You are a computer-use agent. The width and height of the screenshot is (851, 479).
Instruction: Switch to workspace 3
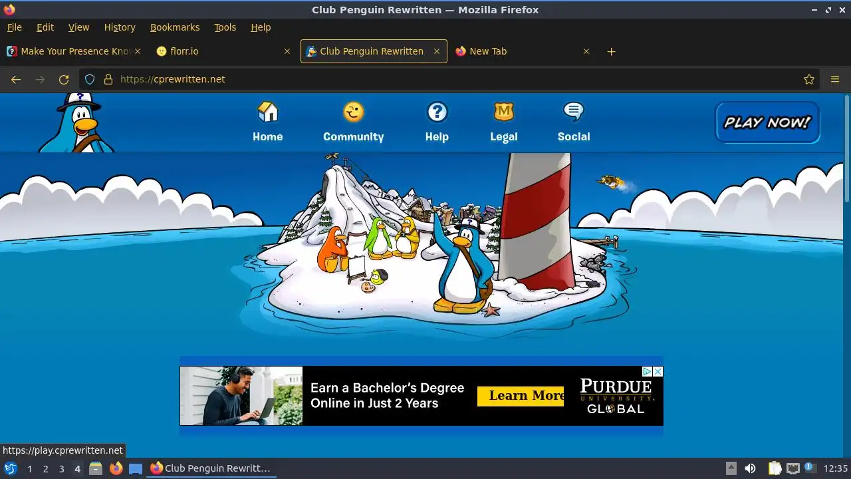(x=61, y=468)
